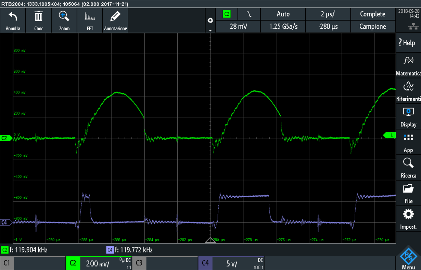Select the Annotazione pencil tool
The width and height of the screenshot is (421, 270).
tap(116, 16)
